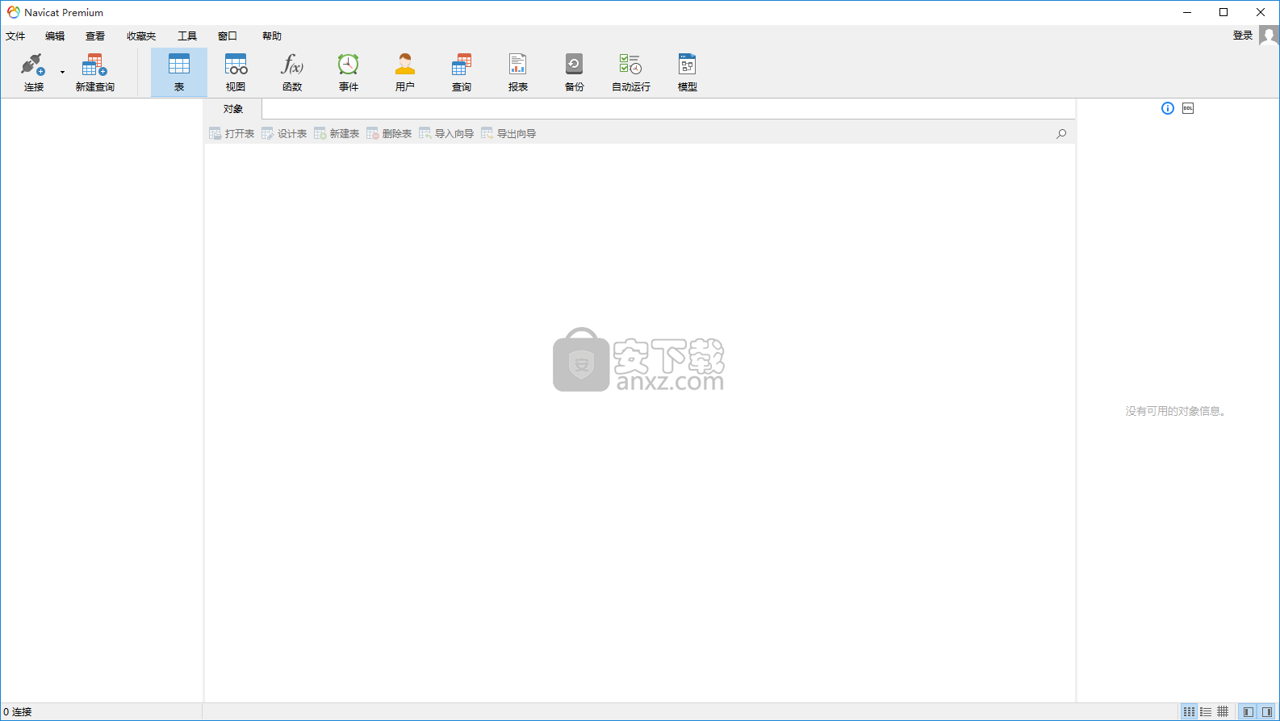Open the 编辑 menu
Viewport: 1280px width, 721px height.
(x=55, y=36)
